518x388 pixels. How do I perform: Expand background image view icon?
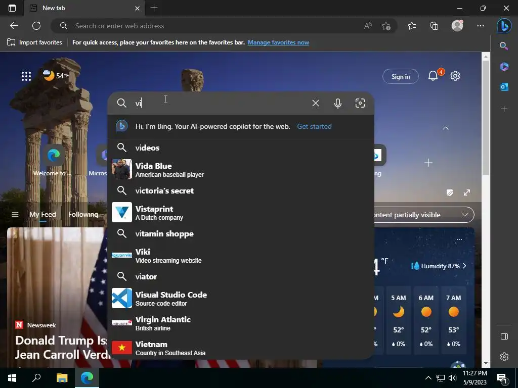tap(466, 192)
